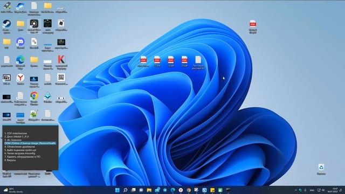Image resolution: width=345 pixels, height=194 pixels.
Task: Launch Yandex Browser desktop shortcut
Action: 20,78
